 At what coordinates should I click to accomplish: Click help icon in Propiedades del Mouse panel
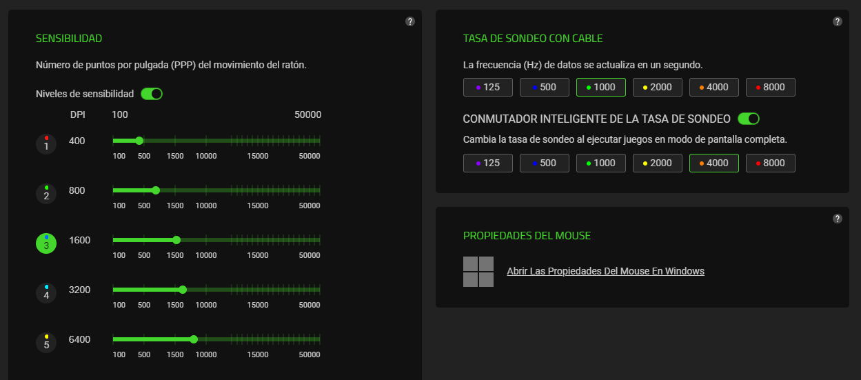[x=838, y=219]
